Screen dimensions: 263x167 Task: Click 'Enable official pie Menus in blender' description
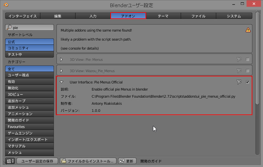(120, 89)
